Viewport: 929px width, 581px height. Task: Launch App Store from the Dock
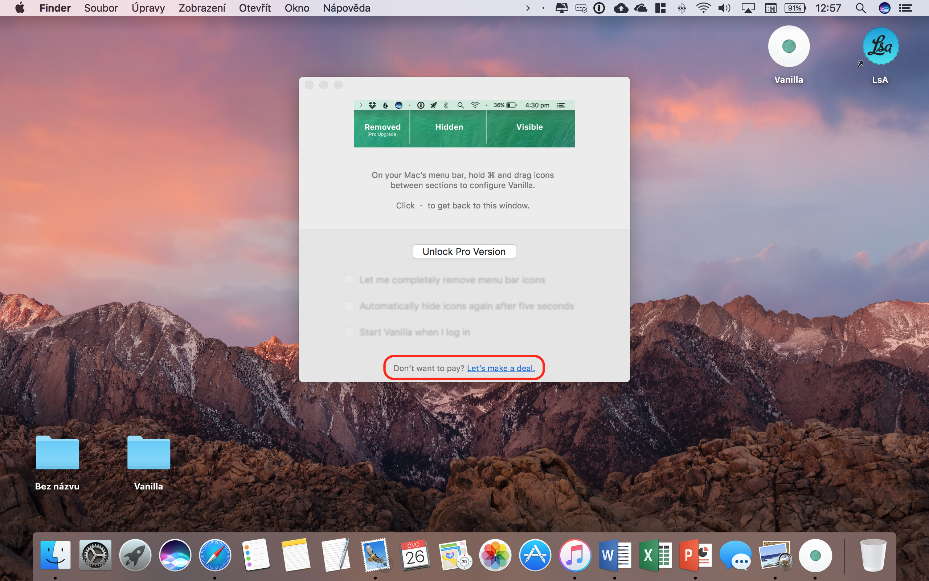pos(535,555)
